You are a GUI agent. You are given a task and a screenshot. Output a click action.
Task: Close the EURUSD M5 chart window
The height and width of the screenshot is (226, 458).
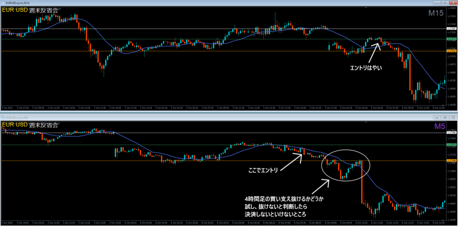[453, 117]
